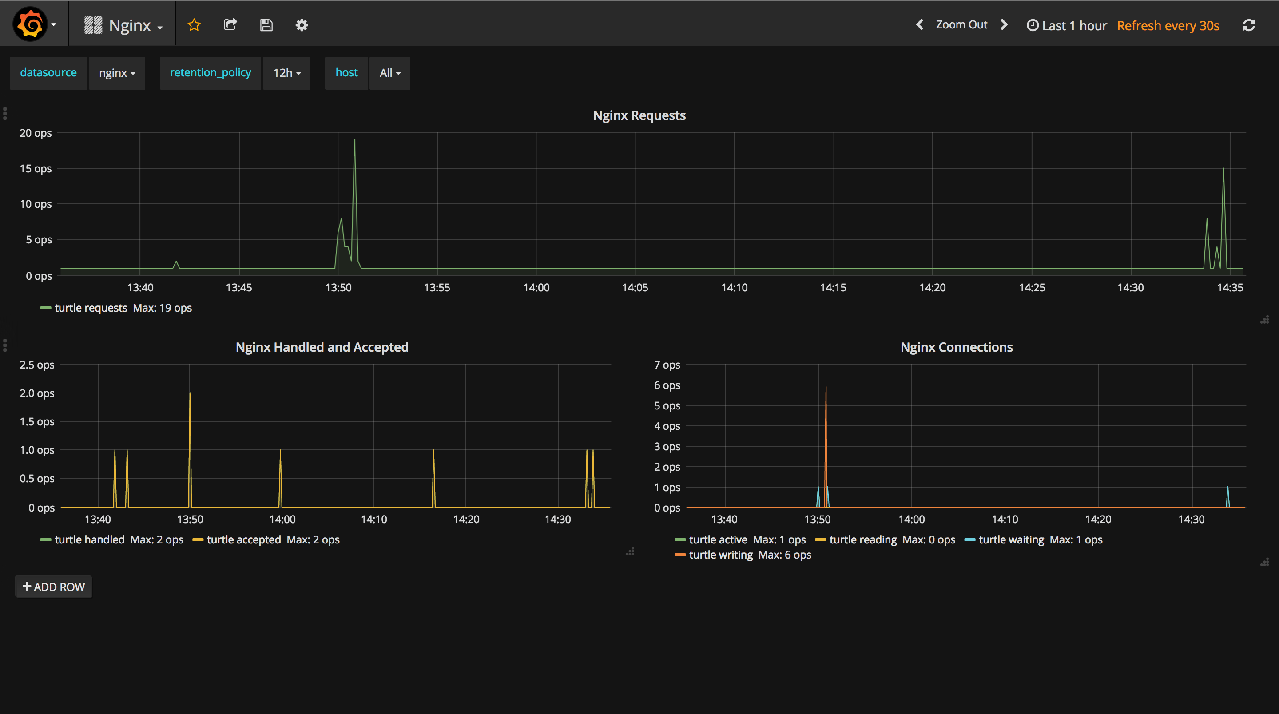Open the Nginx Requests panel title menu
The height and width of the screenshot is (714, 1279).
click(x=639, y=115)
